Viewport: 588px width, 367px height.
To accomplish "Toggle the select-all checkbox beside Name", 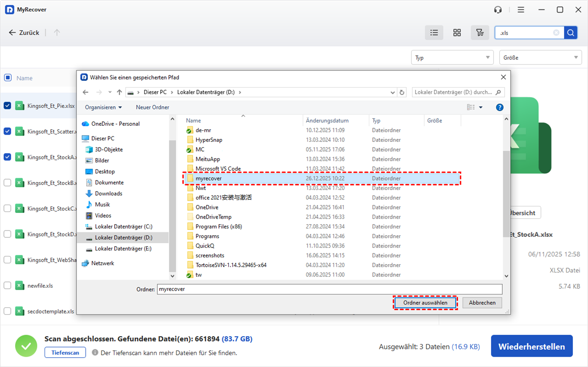I will (7, 77).
